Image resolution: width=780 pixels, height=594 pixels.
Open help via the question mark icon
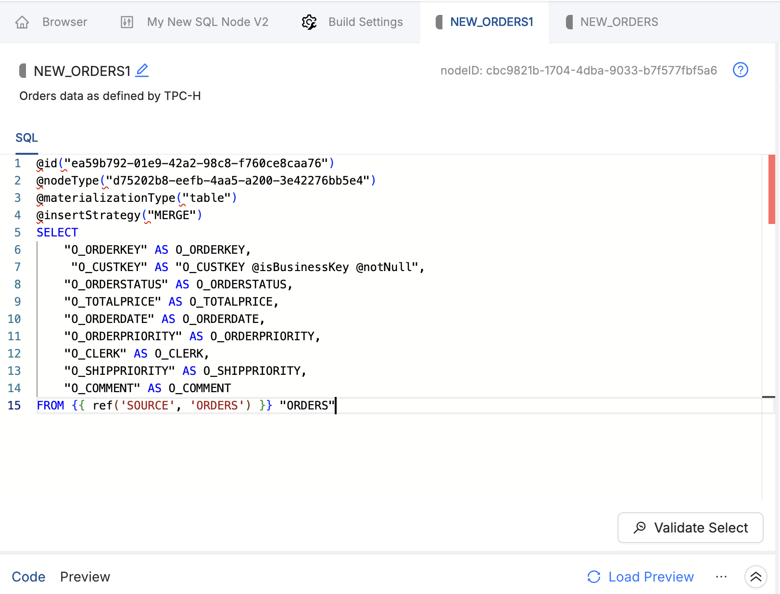(740, 70)
